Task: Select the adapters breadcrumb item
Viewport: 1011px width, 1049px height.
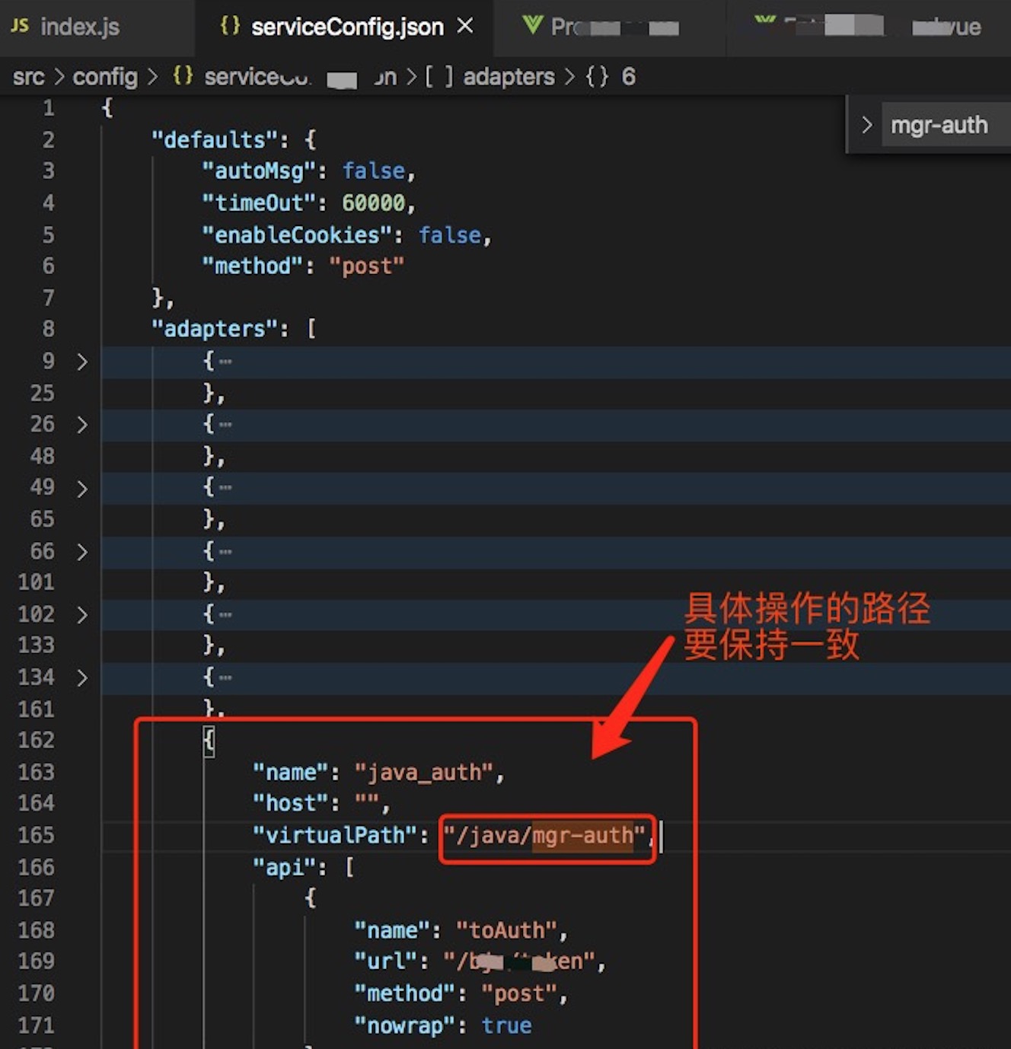Action: point(509,76)
